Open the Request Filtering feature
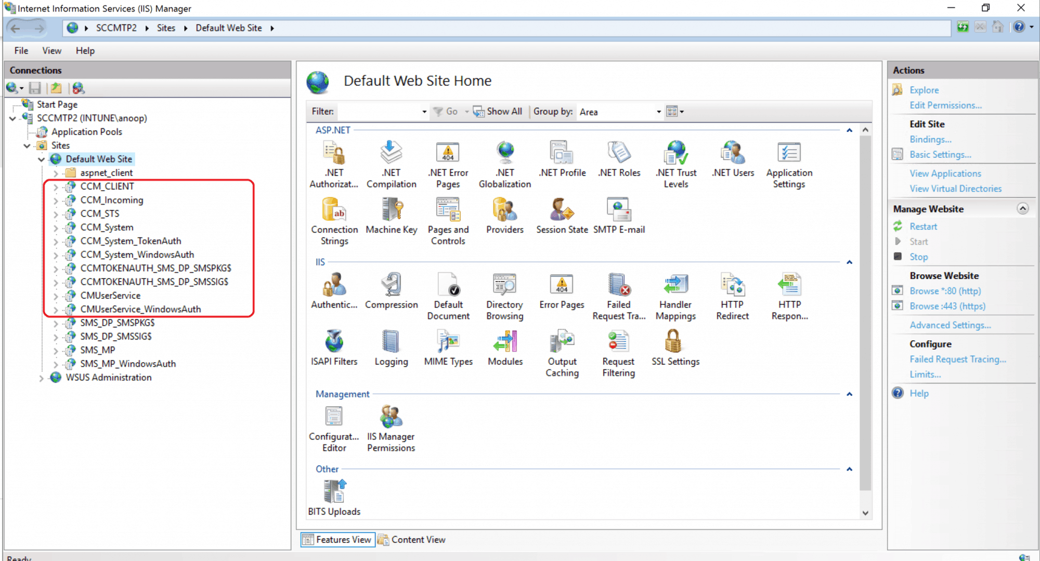This screenshot has height=561, width=1040. [x=618, y=353]
